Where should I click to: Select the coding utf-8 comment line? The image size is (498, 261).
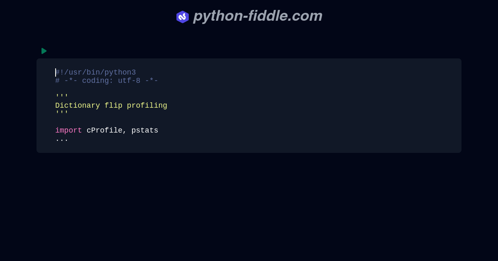point(107,80)
